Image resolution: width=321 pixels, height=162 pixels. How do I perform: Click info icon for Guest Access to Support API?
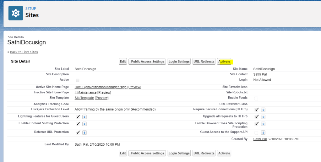pos(263,132)
